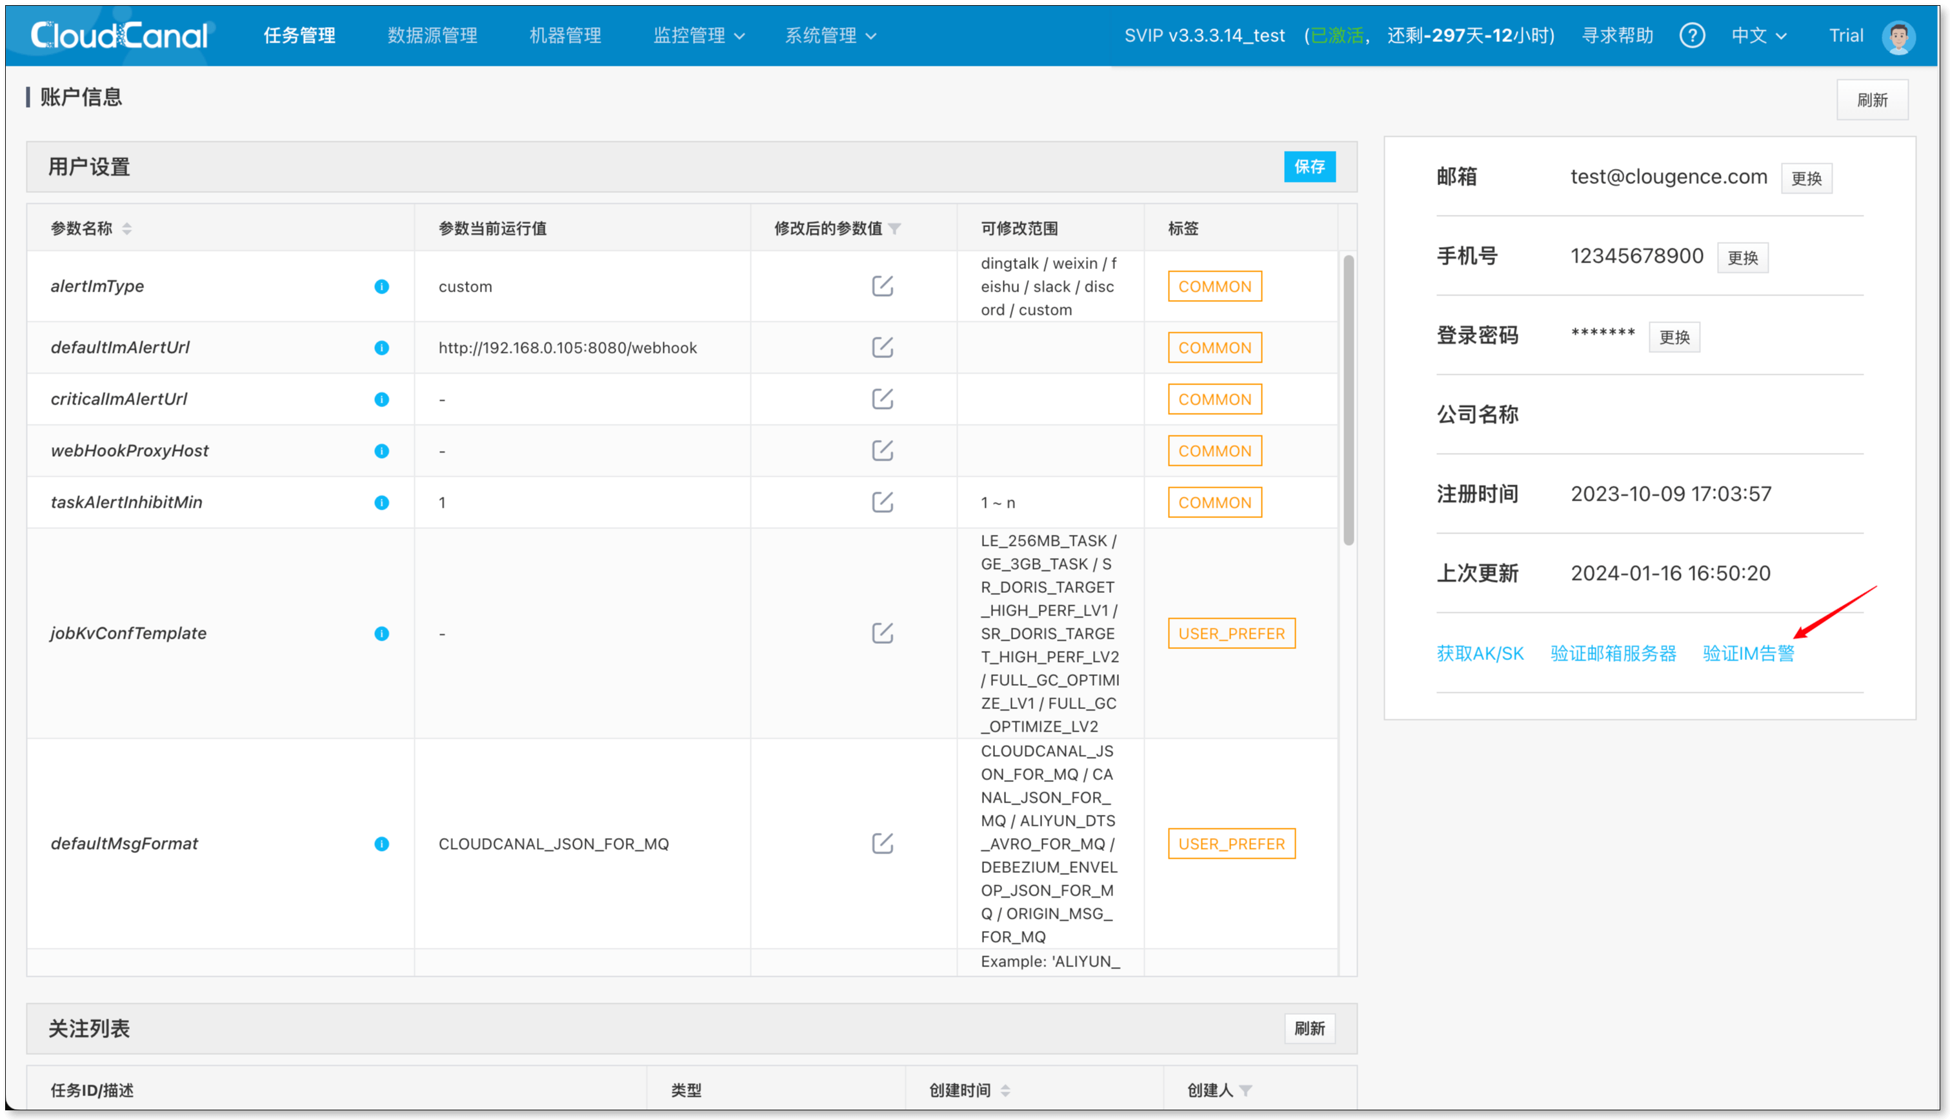
Task: Edit the defaultMsgFormat parameter value
Action: point(882,843)
